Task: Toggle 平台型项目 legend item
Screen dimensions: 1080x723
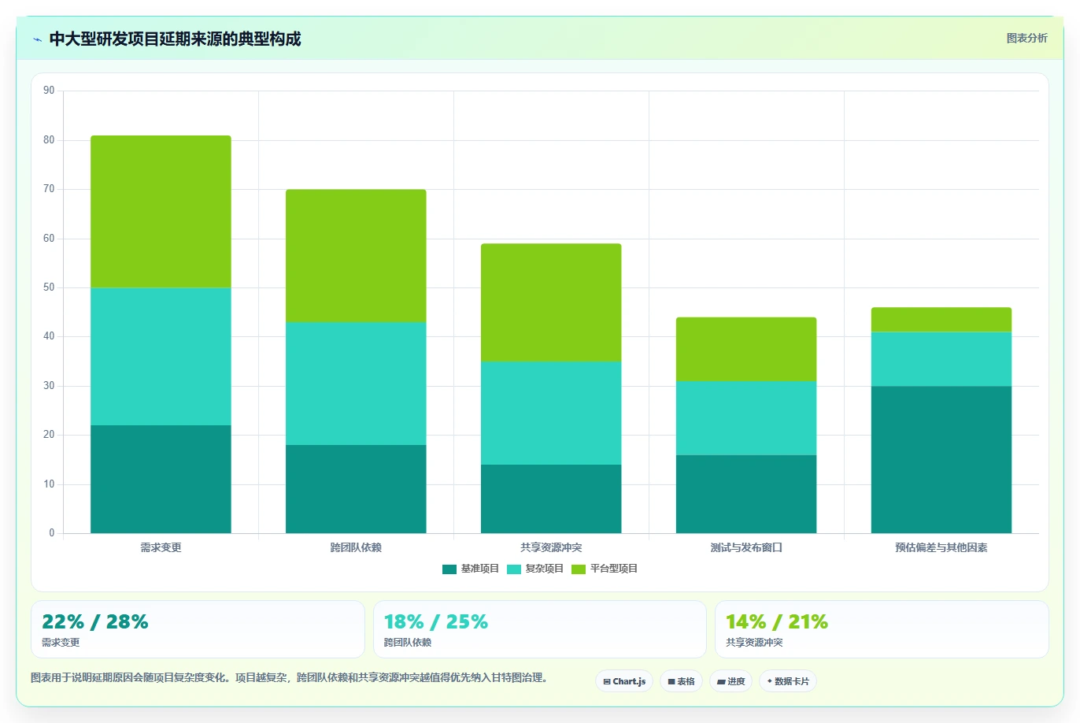Action: pyautogui.click(x=605, y=569)
